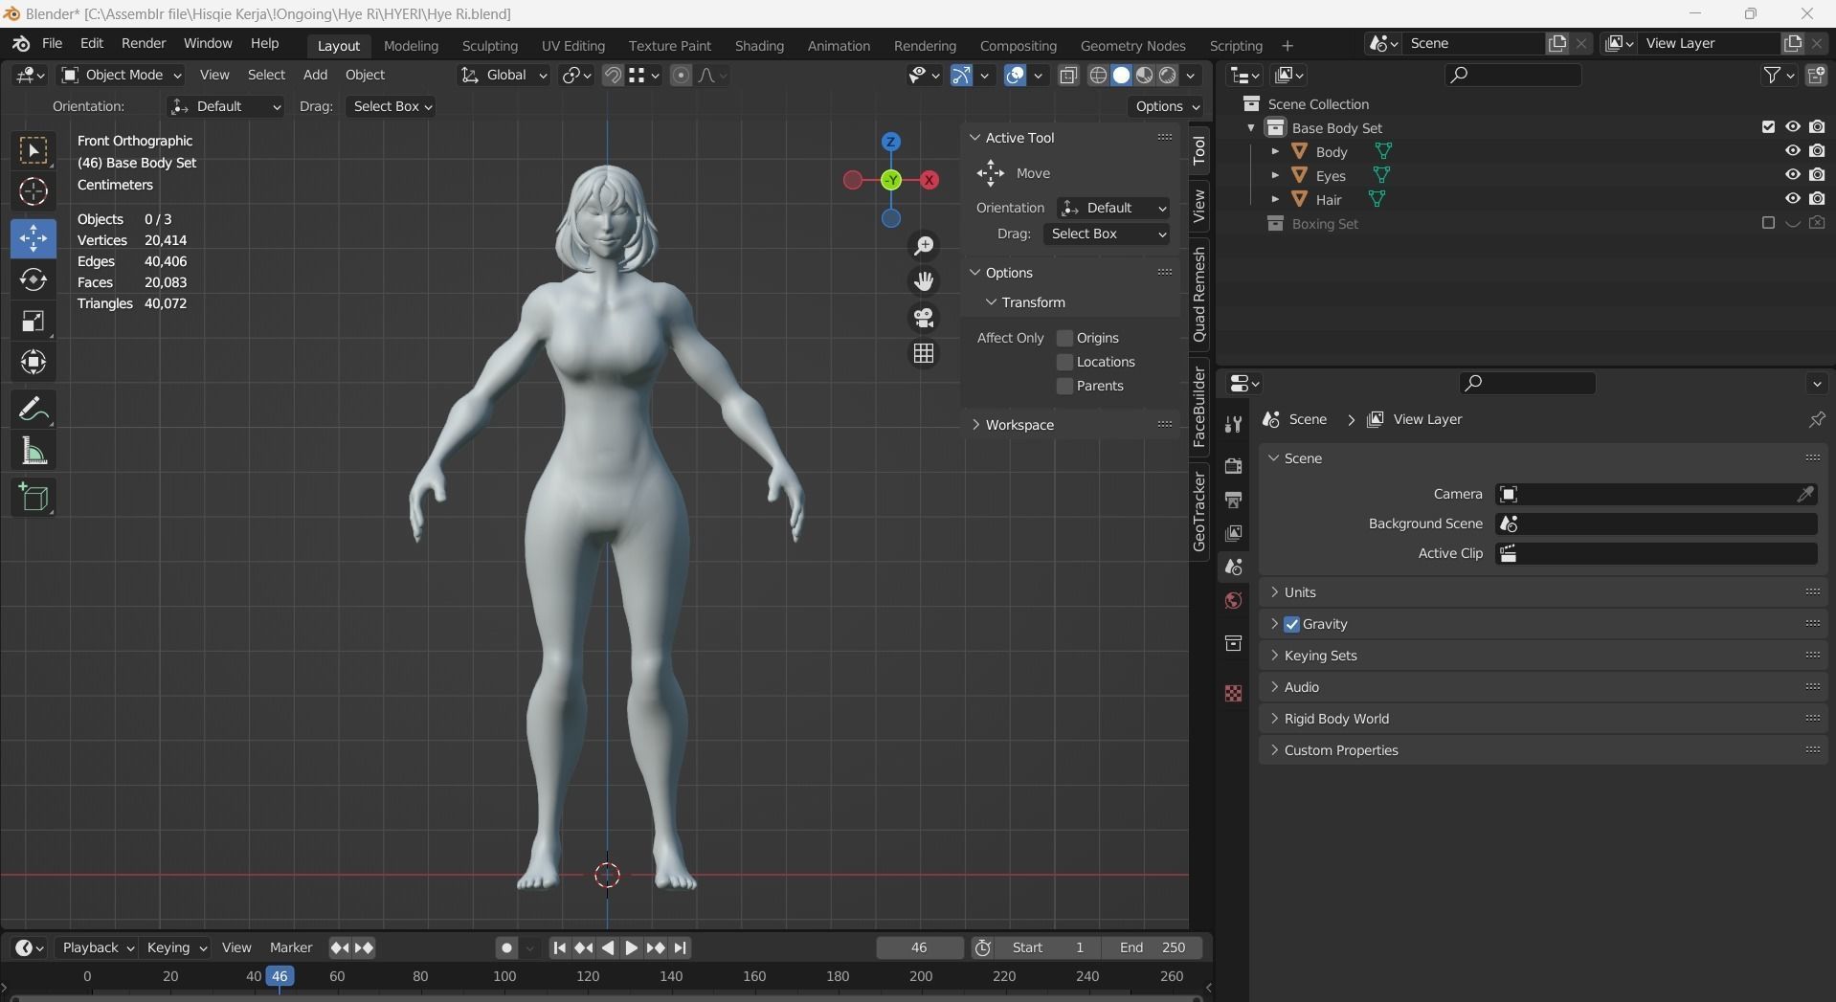Switch to the Sculpting workspace tab
The height and width of the screenshot is (1002, 1836).
pos(489,46)
